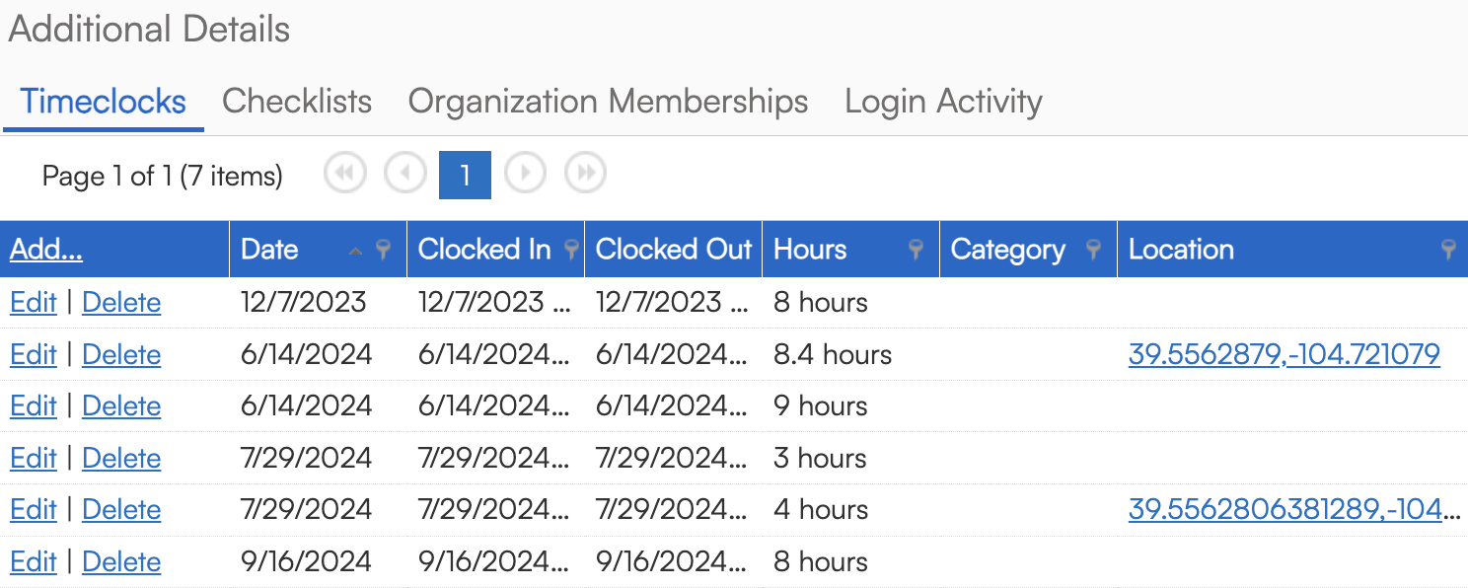Open the Date column filter pin icon

click(384, 251)
